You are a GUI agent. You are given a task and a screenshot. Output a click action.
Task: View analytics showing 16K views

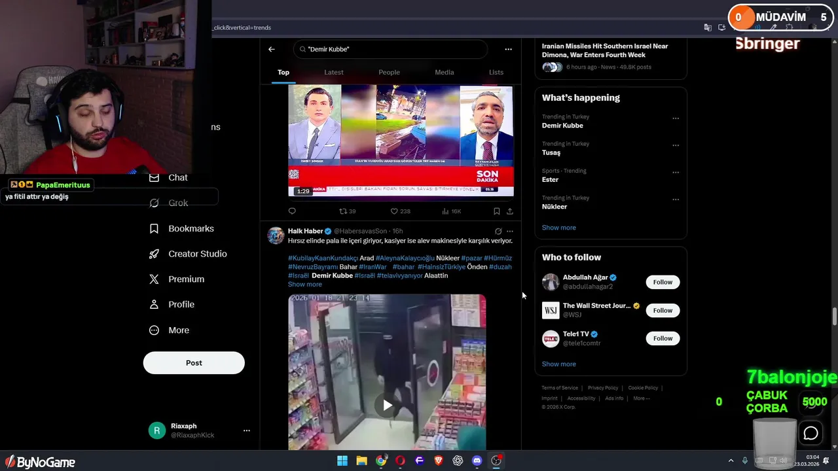[x=452, y=211]
